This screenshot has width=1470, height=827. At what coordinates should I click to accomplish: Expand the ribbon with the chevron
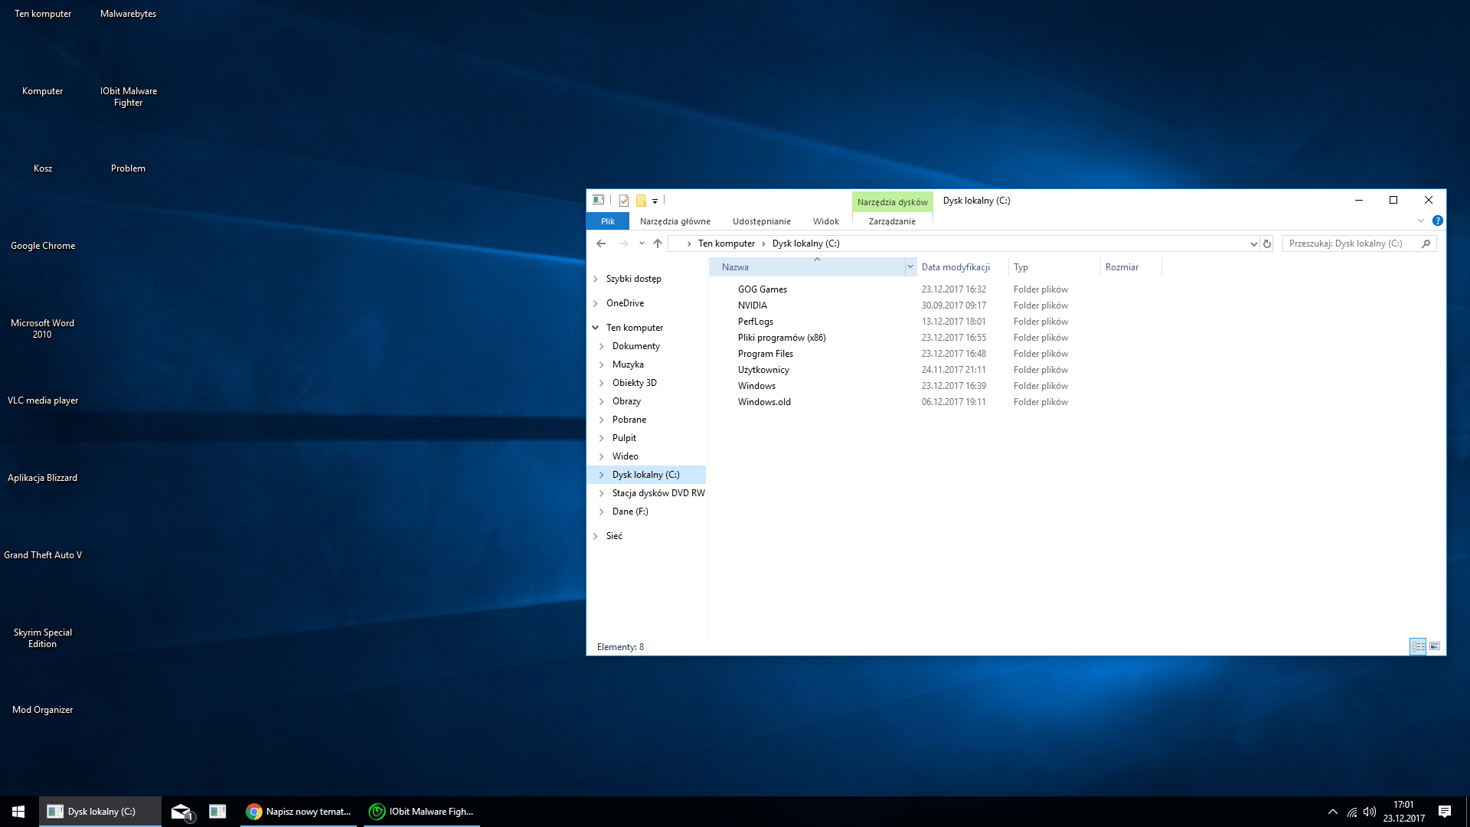click(x=1421, y=221)
